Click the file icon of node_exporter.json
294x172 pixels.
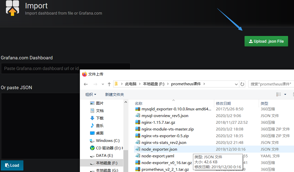[x=138, y=149]
